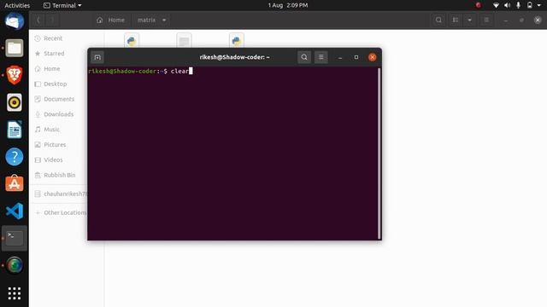
Task: Open matrix folder path dropdown
Action: pos(152,20)
